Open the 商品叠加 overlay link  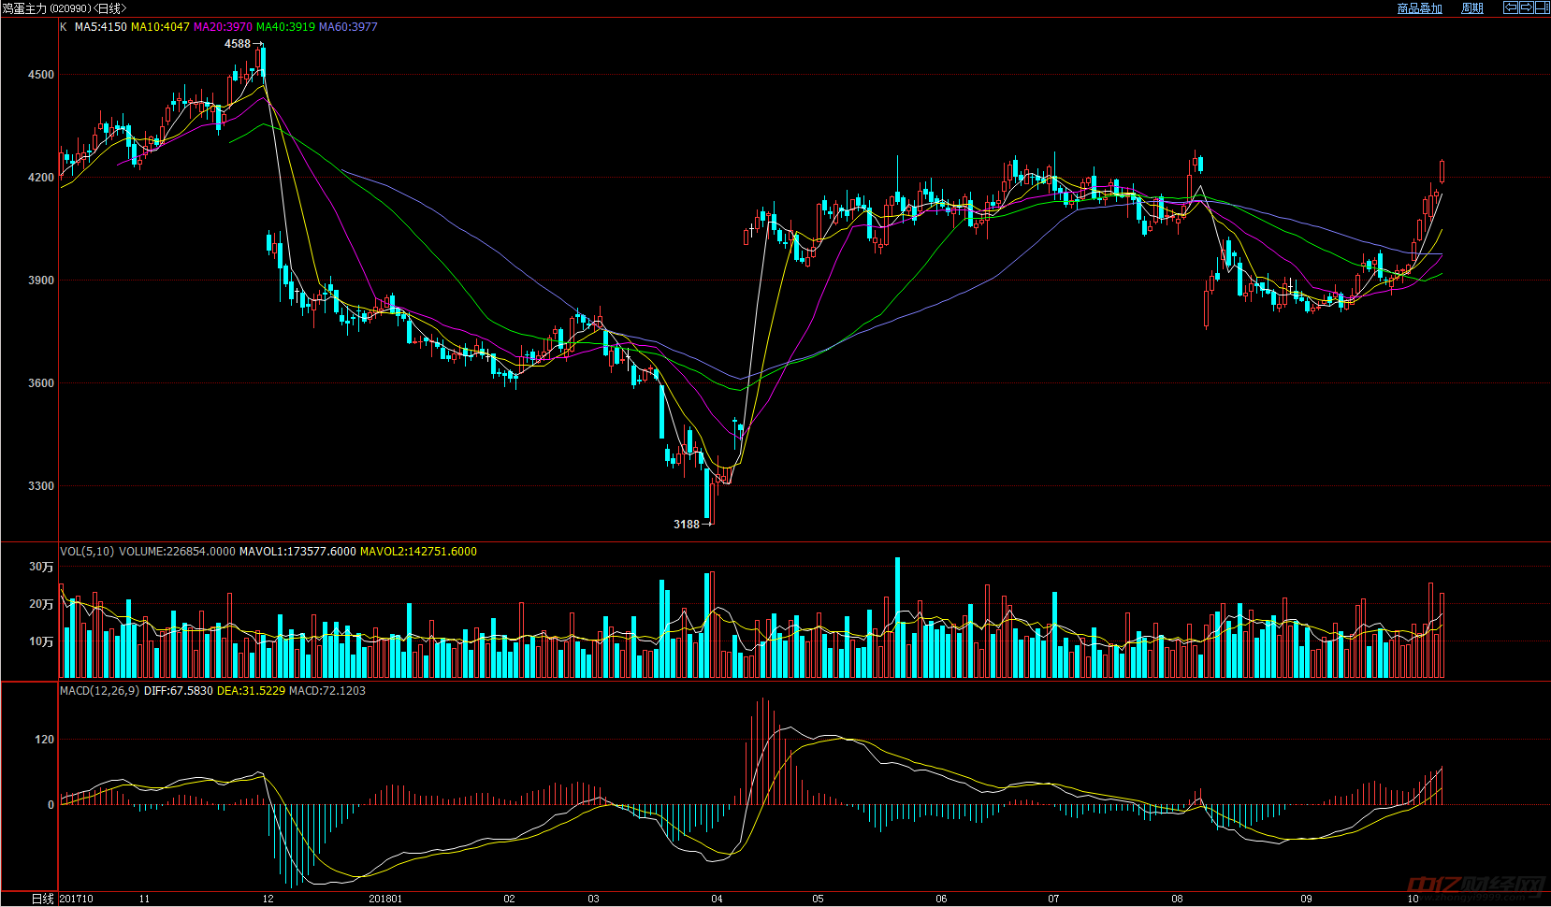1419,8
